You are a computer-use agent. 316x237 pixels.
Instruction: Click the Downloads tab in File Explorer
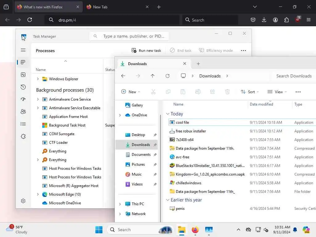pyautogui.click(x=154, y=64)
